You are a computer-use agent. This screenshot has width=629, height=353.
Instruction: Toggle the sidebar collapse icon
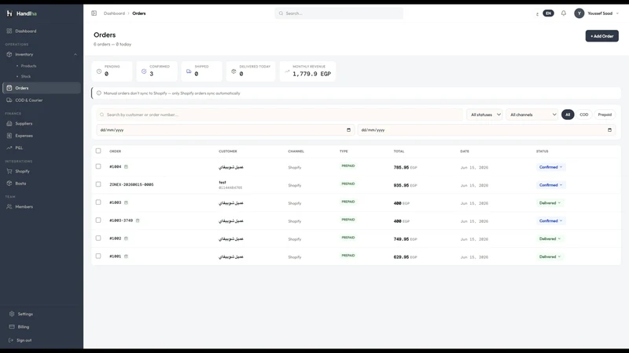click(x=94, y=13)
